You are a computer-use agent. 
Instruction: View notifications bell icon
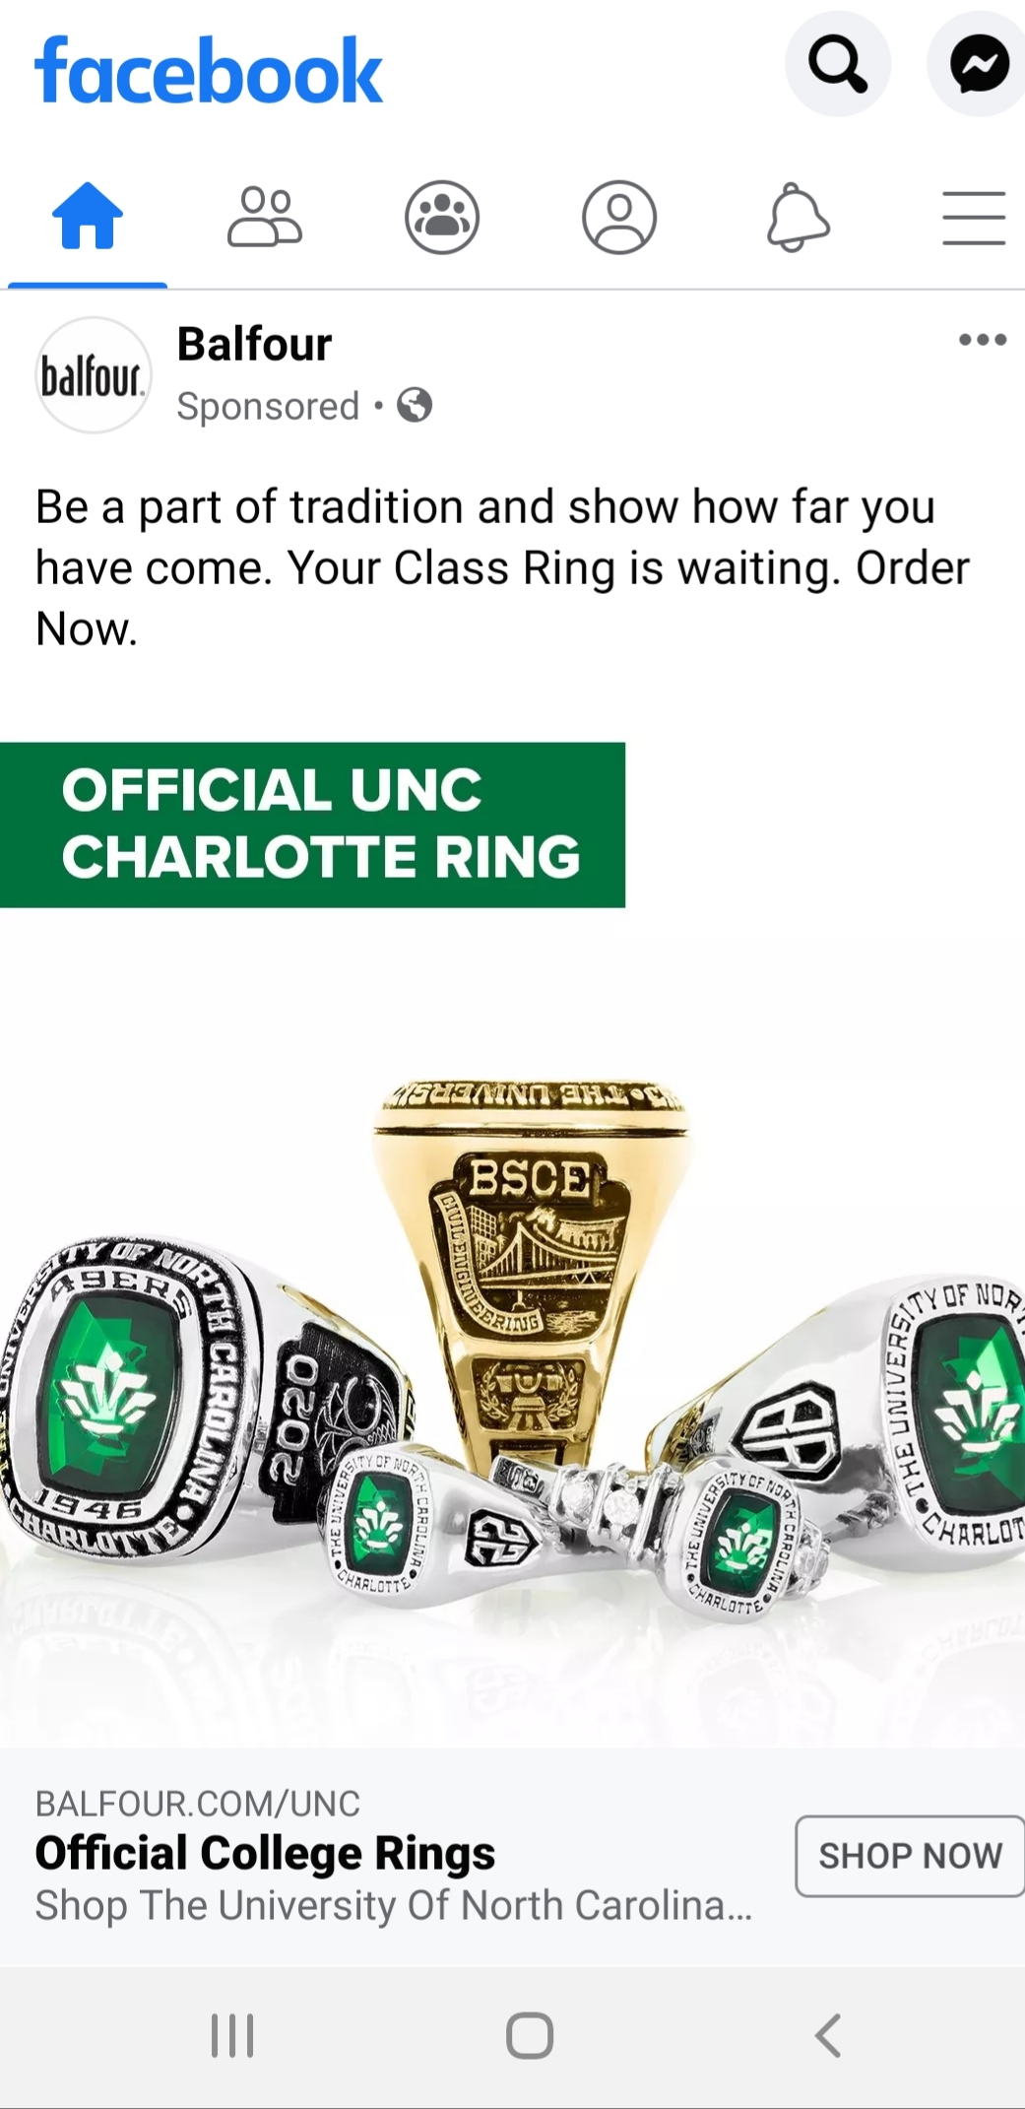(798, 217)
